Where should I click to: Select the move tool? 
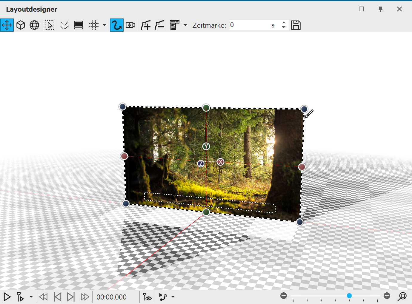click(7, 25)
